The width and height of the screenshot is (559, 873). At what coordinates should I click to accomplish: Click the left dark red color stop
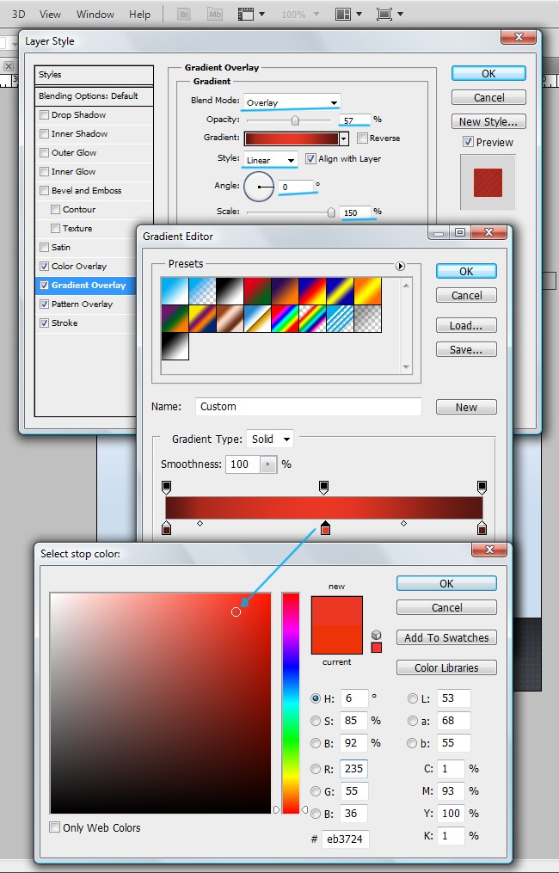coord(166,527)
